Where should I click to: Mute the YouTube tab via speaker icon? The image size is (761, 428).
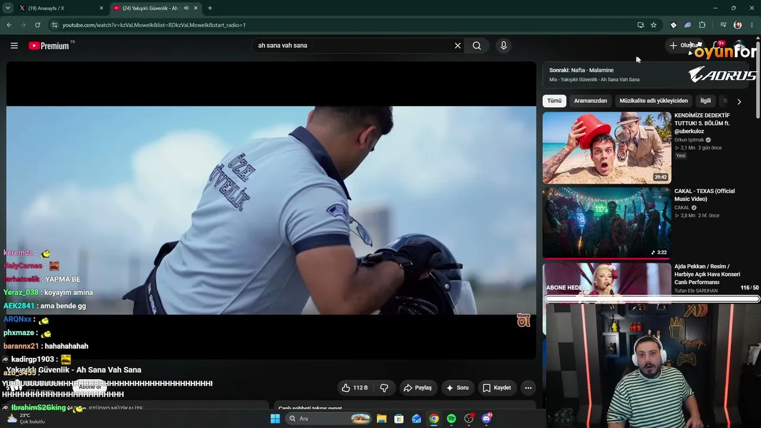[186, 8]
